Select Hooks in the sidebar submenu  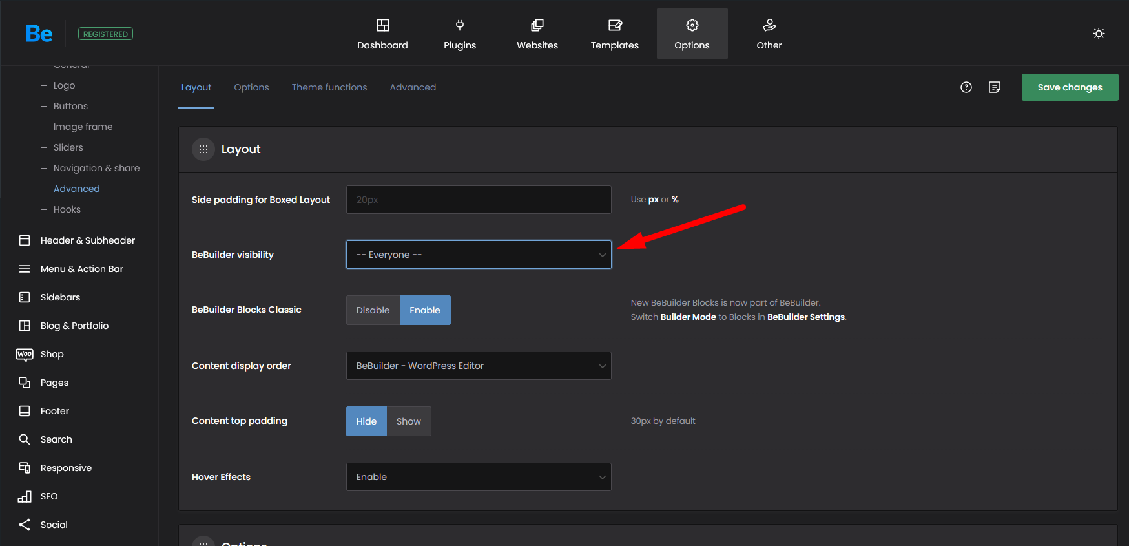click(x=67, y=209)
